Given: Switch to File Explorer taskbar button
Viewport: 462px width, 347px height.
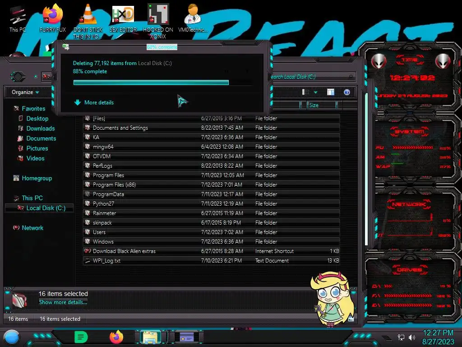Looking at the screenshot, I should tap(151, 337).
